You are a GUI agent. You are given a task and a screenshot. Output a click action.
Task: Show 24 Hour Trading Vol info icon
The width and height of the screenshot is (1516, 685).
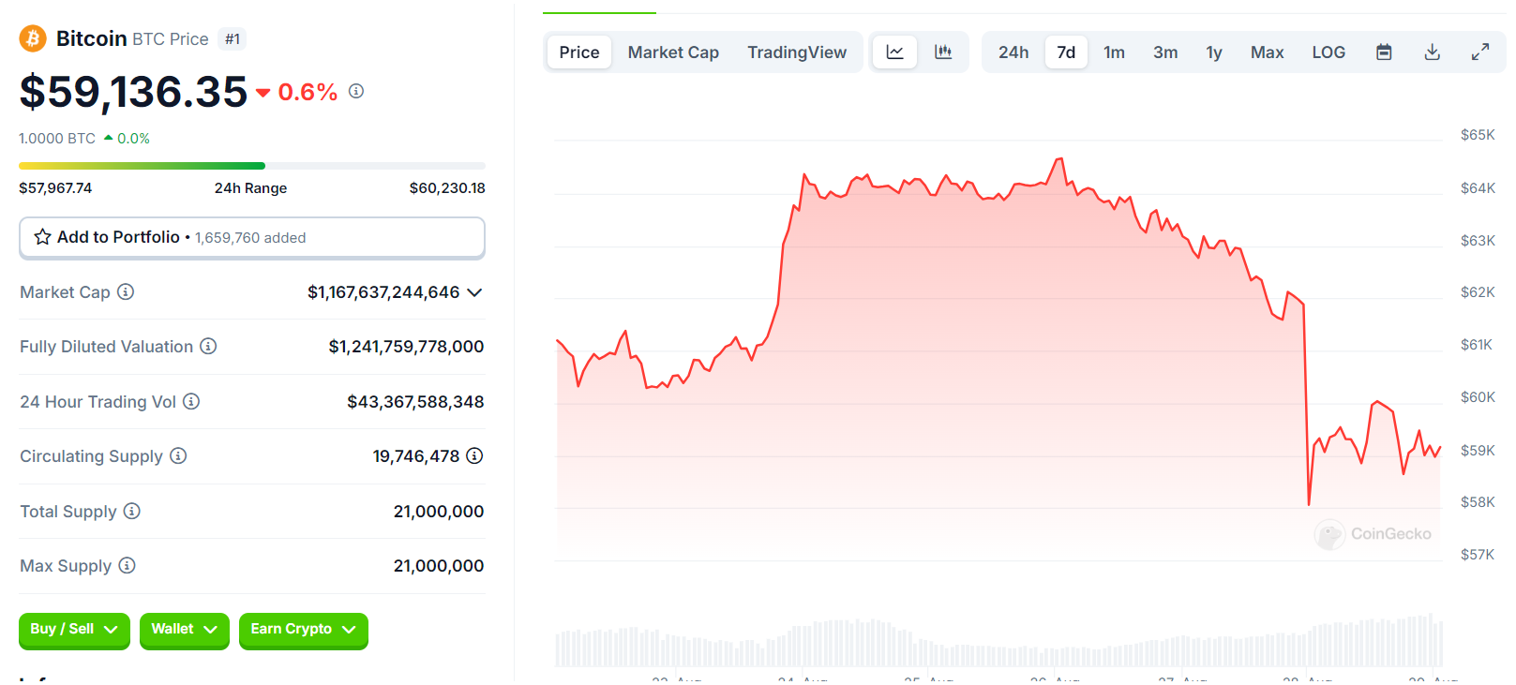191,401
